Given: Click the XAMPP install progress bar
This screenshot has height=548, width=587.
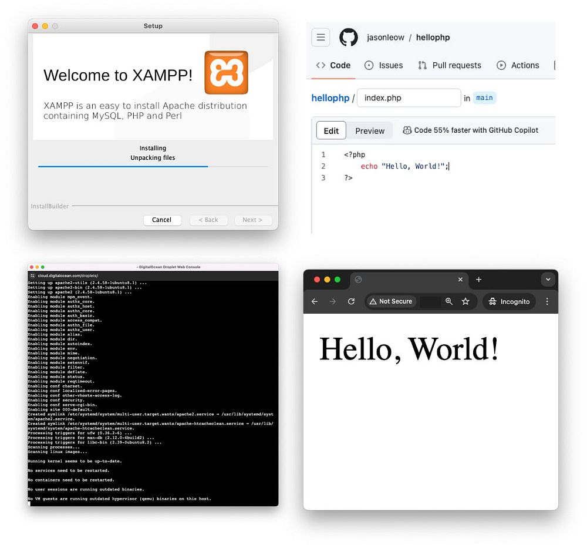Looking at the screenshot, I should pyautogui.click(x=153, y=166).
